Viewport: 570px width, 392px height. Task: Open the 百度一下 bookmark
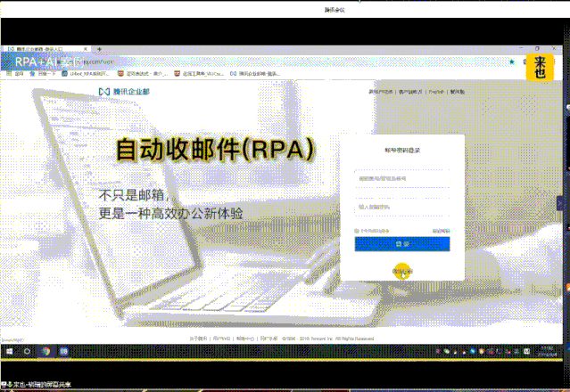click(x=43, y=74)
